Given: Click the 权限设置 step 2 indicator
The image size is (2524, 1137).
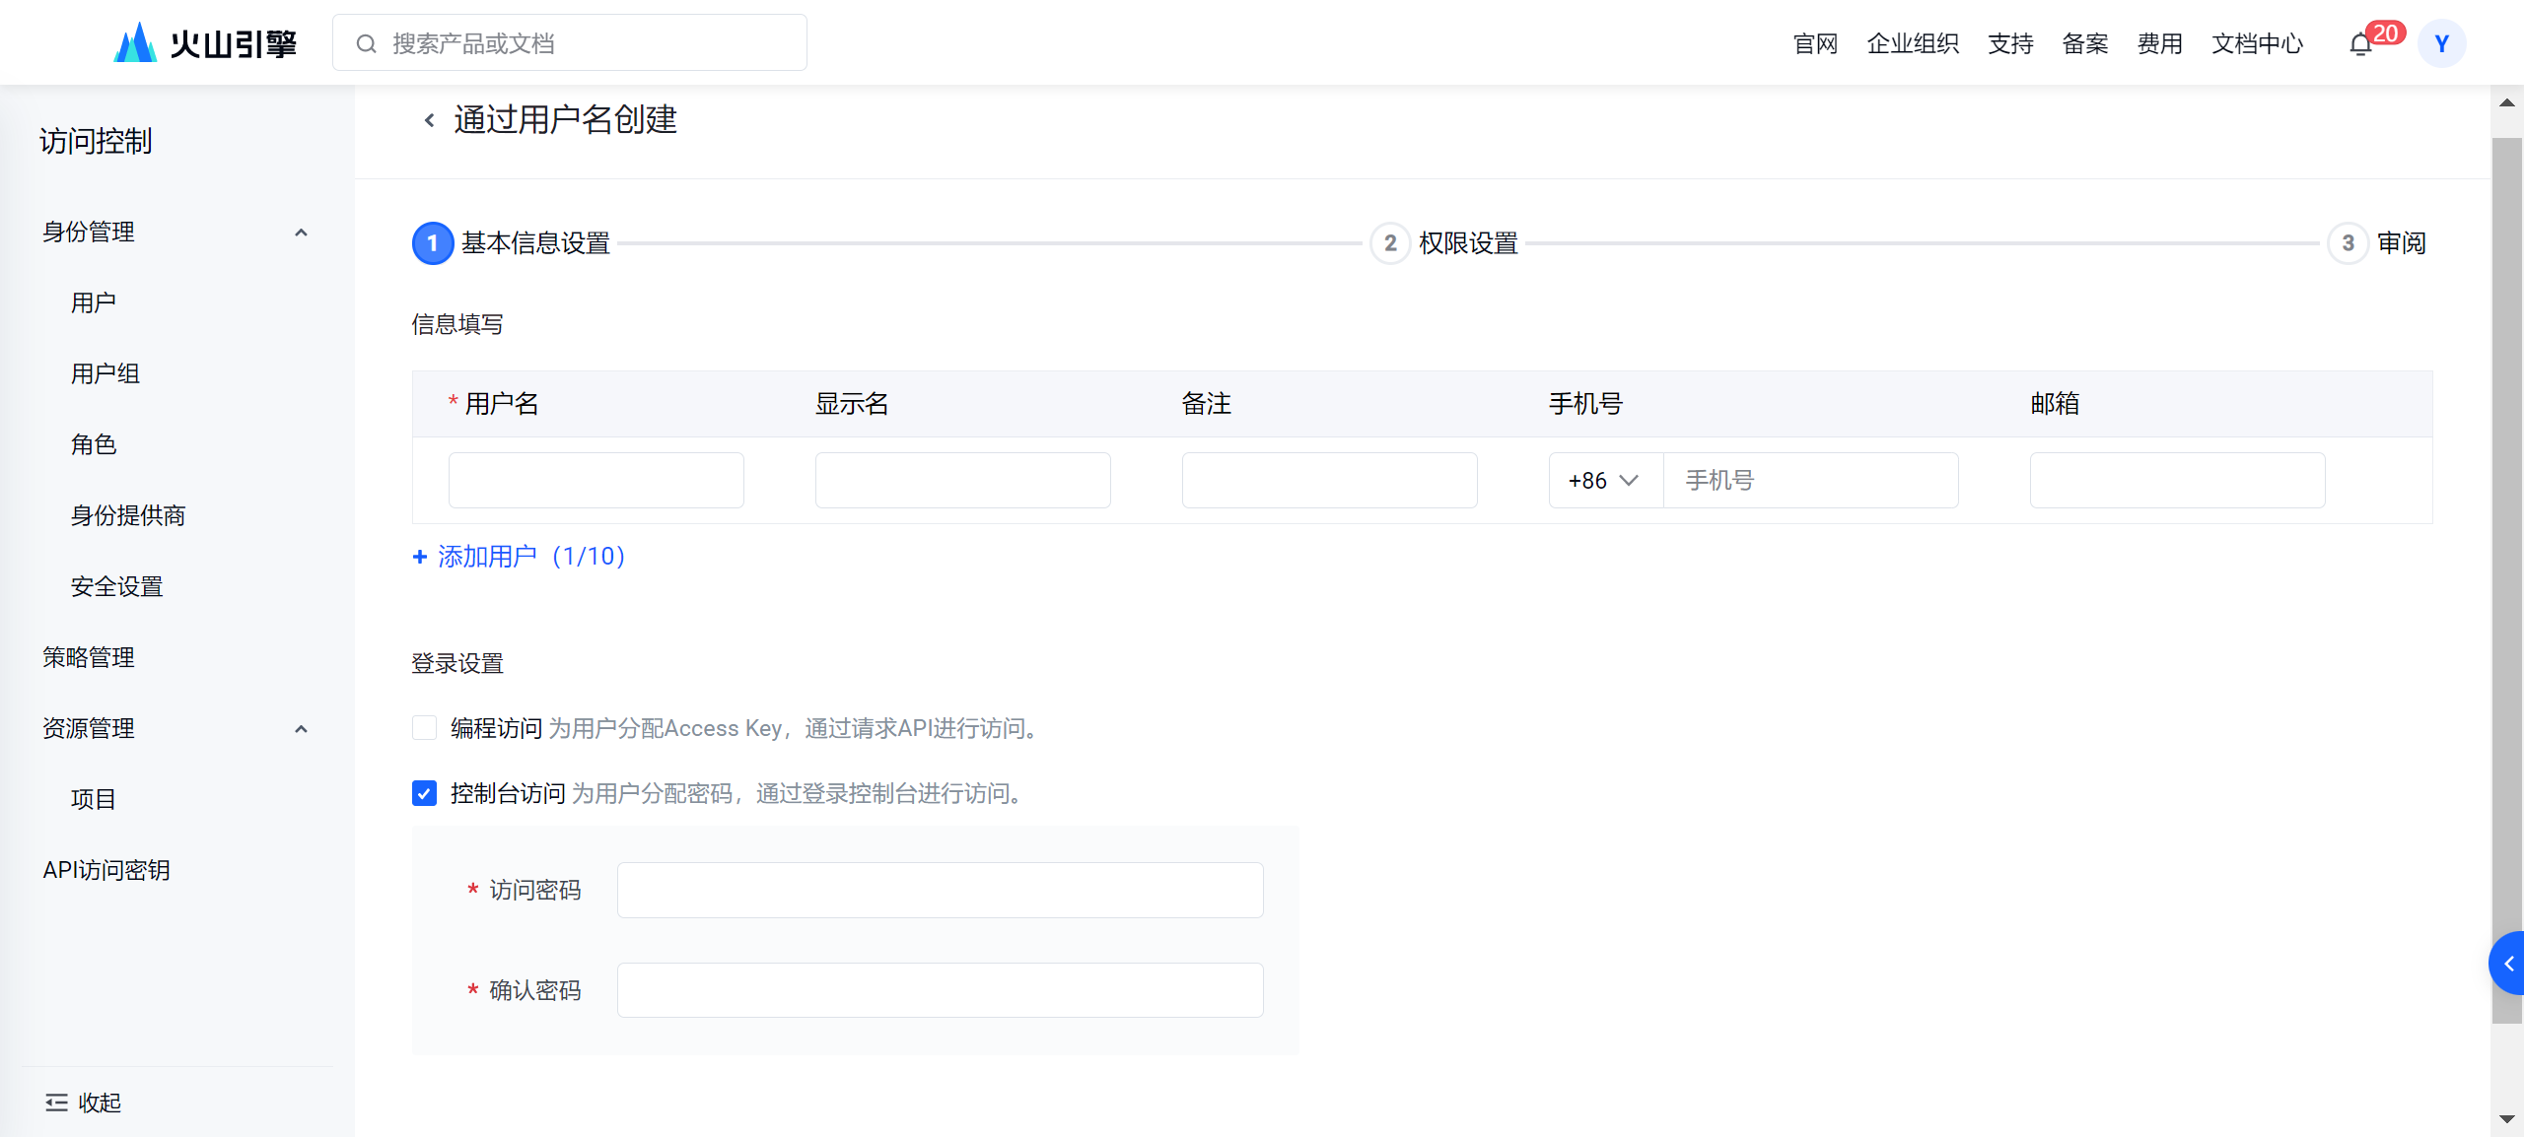Looking at the screenshot, I should [x=1390, y=242].
